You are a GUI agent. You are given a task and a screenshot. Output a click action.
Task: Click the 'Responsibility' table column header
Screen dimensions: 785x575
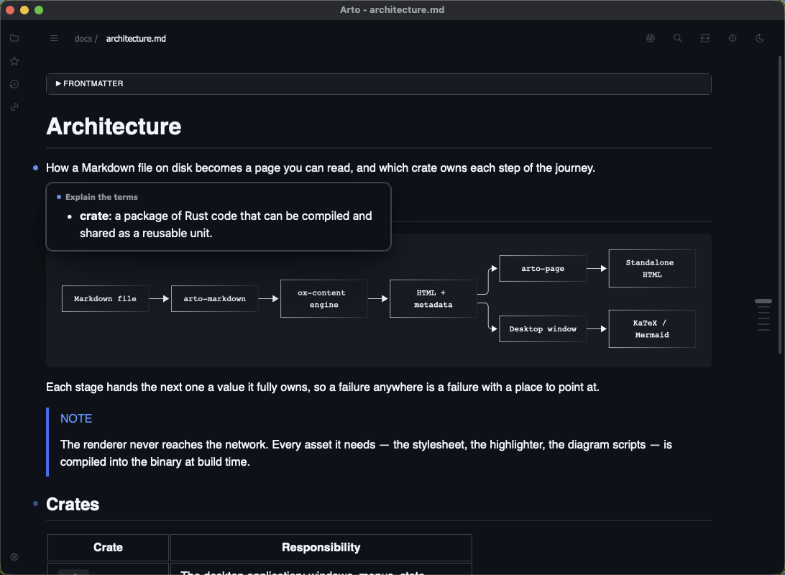tap(321, 548)
